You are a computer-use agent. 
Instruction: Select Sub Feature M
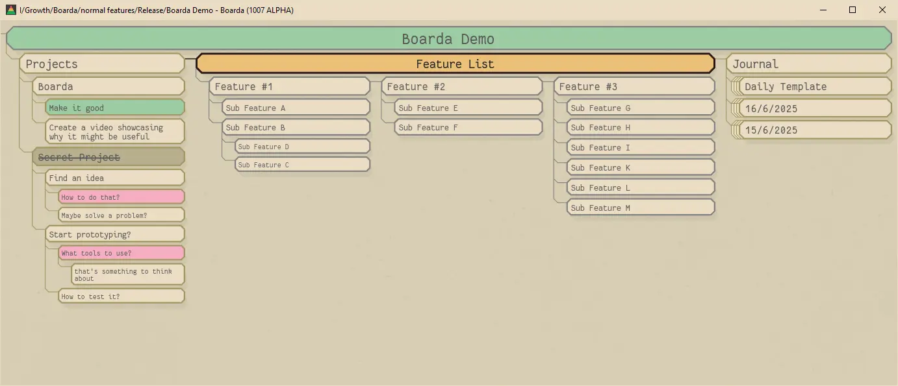641,208
